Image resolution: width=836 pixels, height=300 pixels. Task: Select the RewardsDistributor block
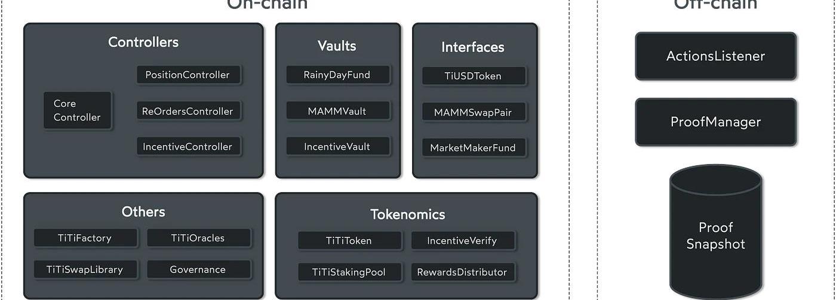click(x=462, y=273)
